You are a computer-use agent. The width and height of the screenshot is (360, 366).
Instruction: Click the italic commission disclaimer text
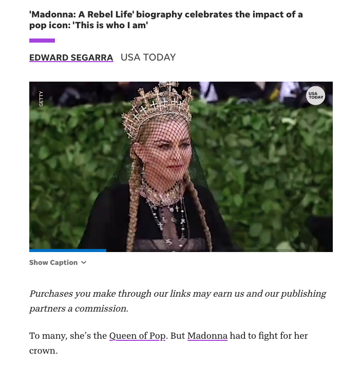pos(178,301)
